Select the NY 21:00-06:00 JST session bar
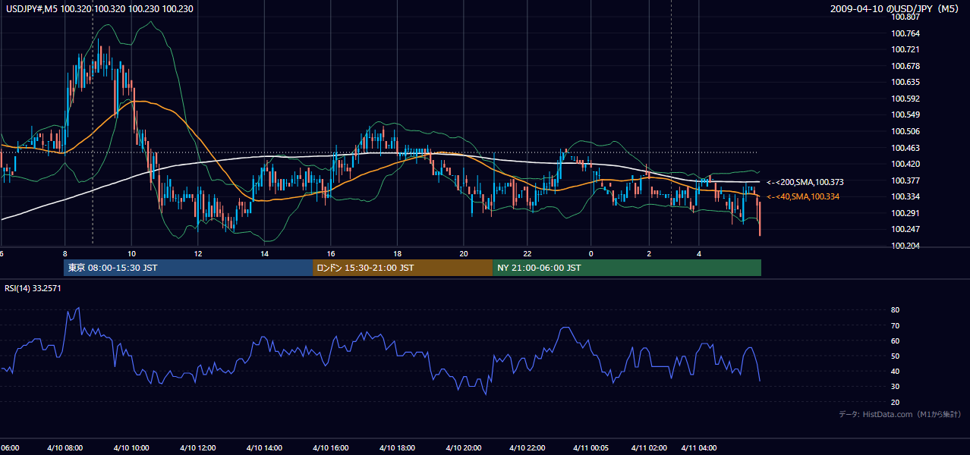This screenshot has height=455, width=970. [x=627, y=268]
